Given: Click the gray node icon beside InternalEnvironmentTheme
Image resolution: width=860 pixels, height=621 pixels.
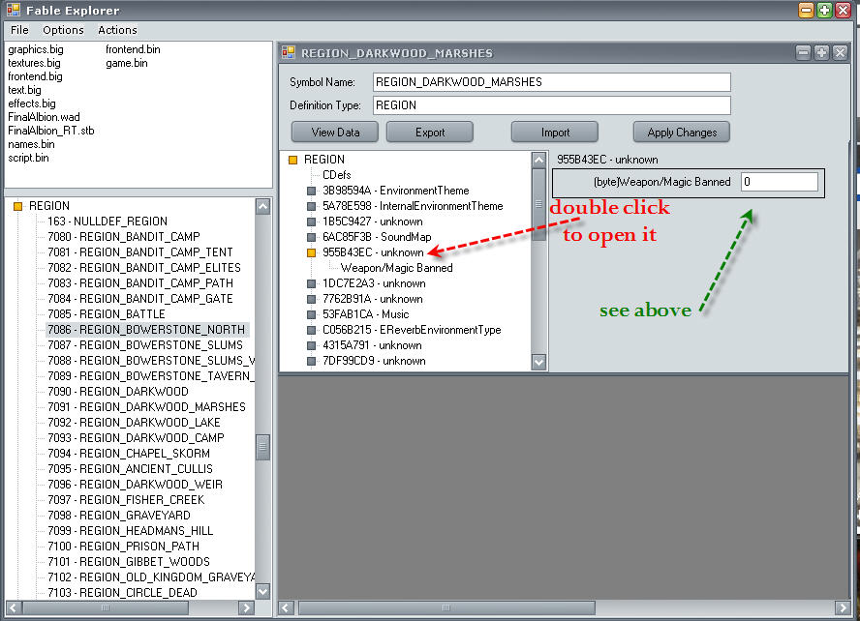Looking at the screenshot, I should (x=311, y=206).
